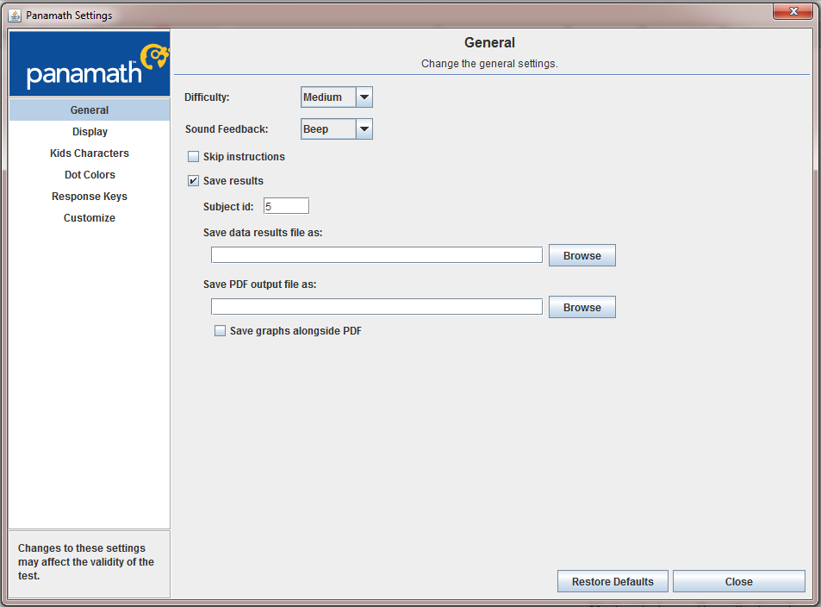Focus the Subject id text field

click(286, 206)
